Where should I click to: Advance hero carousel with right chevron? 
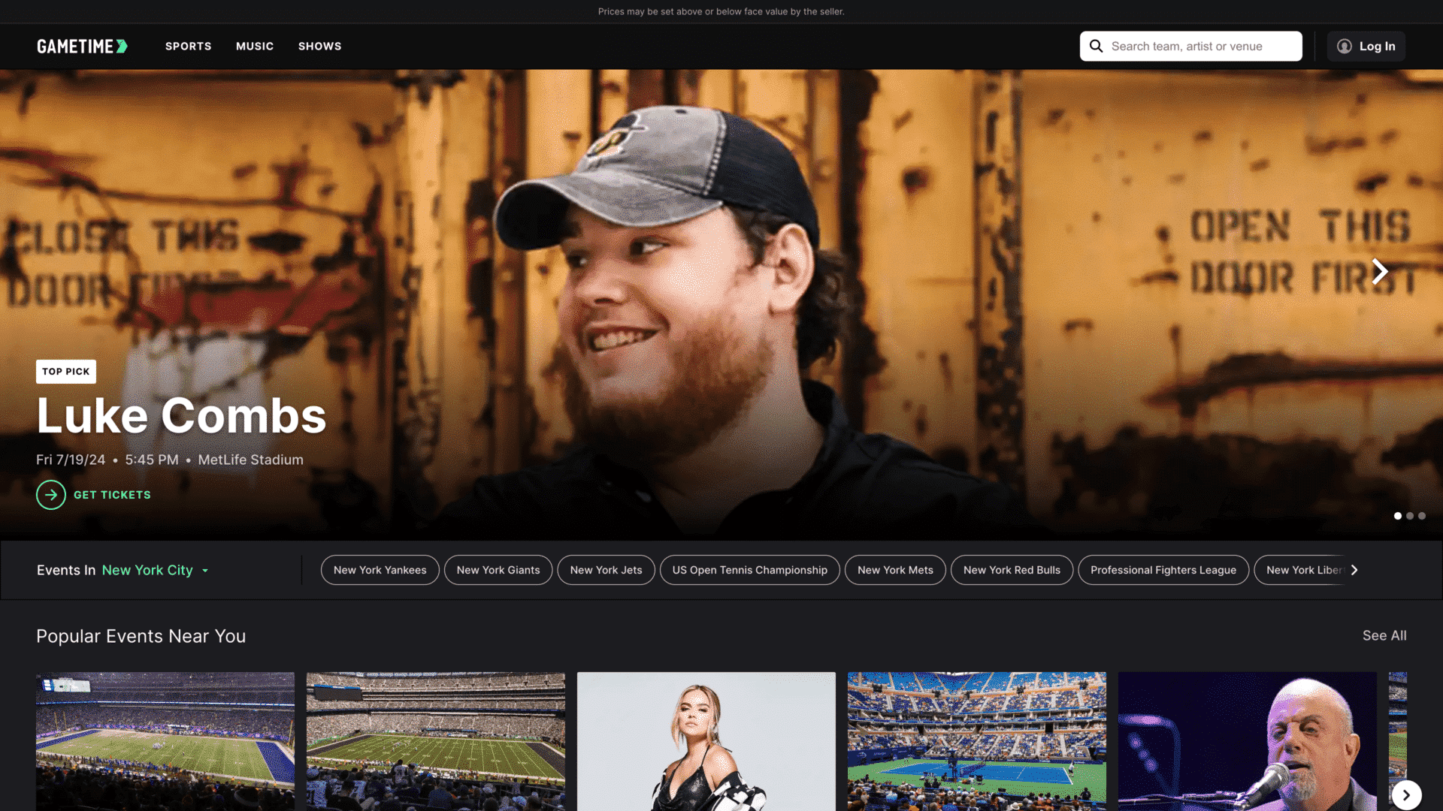(x=1379, y=271)
